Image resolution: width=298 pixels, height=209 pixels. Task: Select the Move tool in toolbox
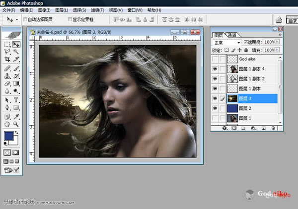pos(16,44)
